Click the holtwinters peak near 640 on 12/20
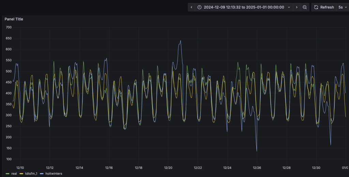The height and width of the screenshot is (177, 349). pyautogui.click(x=180, y=41)
